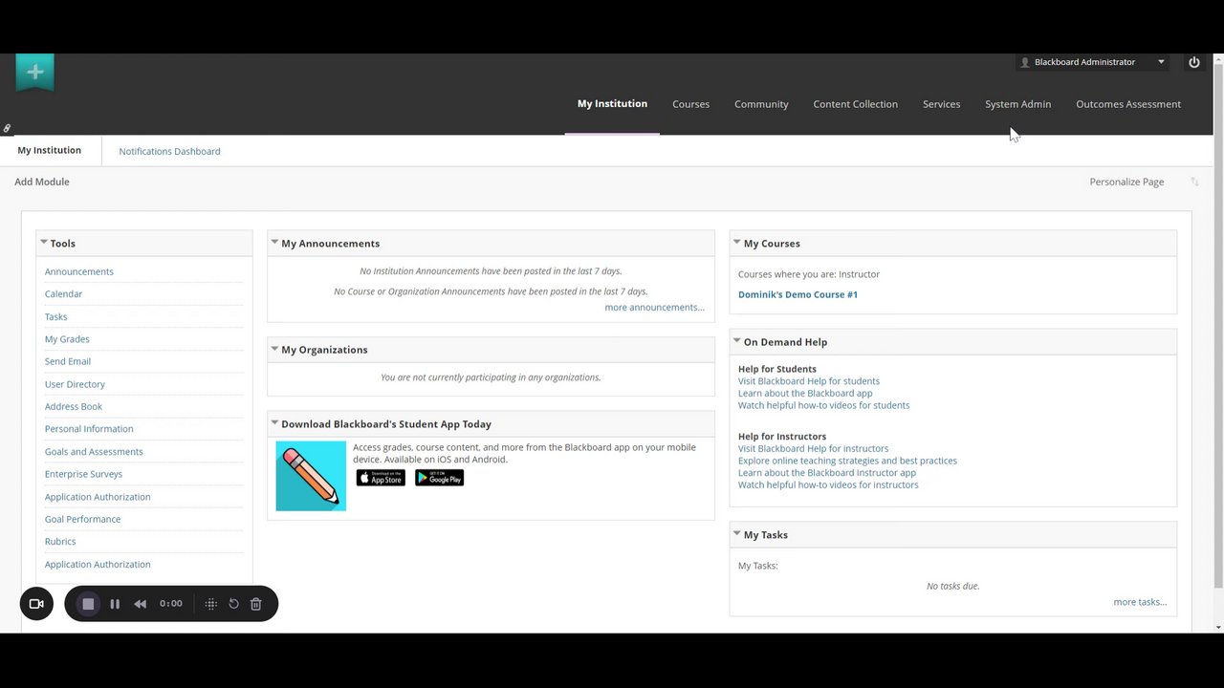Stop the screen recording
The image size is (1224, 688).
point(88,604)
